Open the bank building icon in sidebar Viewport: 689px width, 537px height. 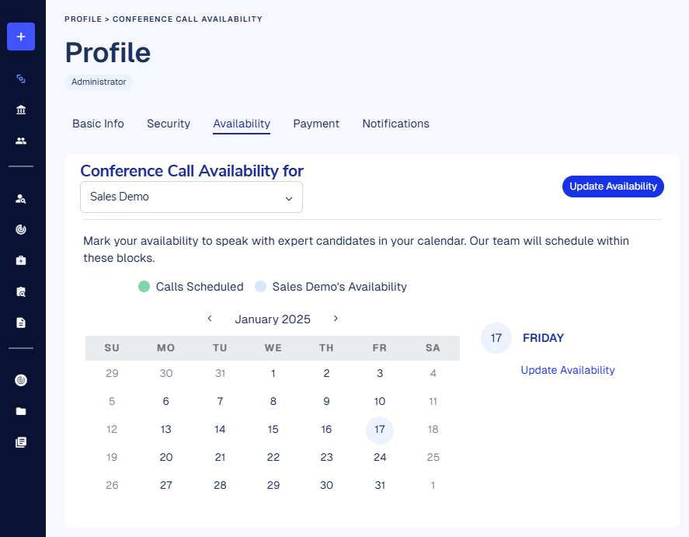pyautogui.click(x=21, y=110)
